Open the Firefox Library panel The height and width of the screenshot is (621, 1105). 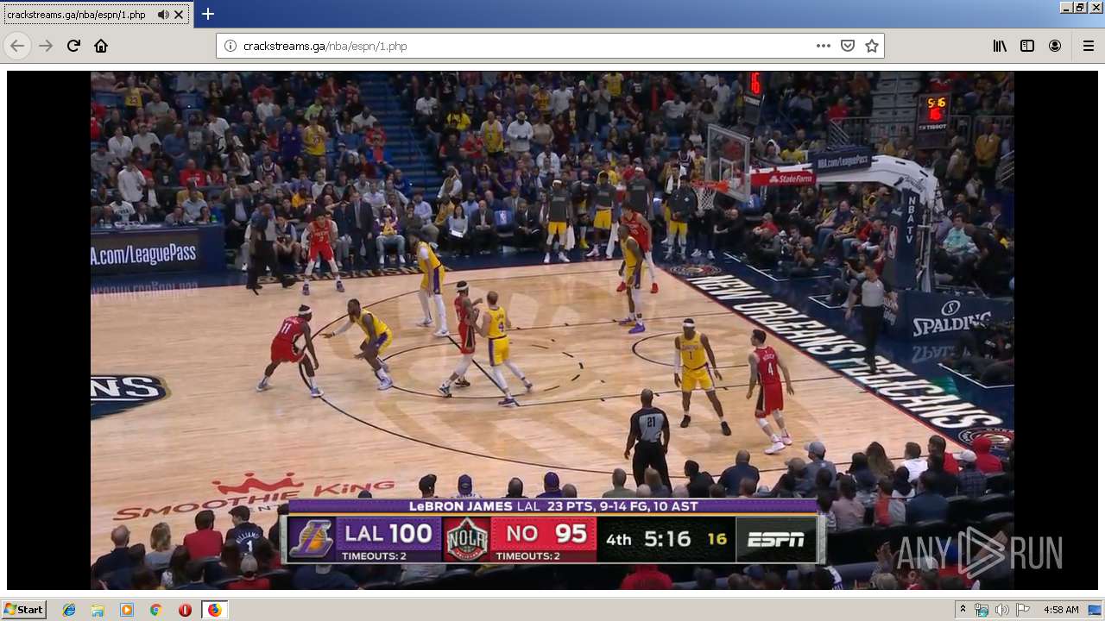(1000, 46)
